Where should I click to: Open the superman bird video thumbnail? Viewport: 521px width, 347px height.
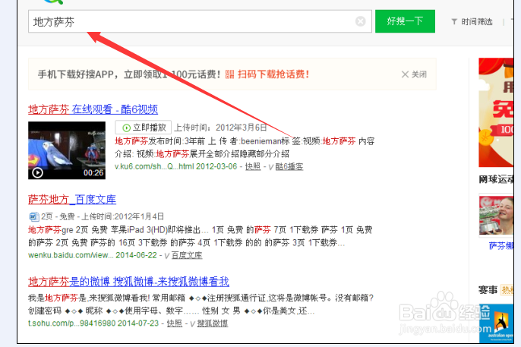point(67,150)
